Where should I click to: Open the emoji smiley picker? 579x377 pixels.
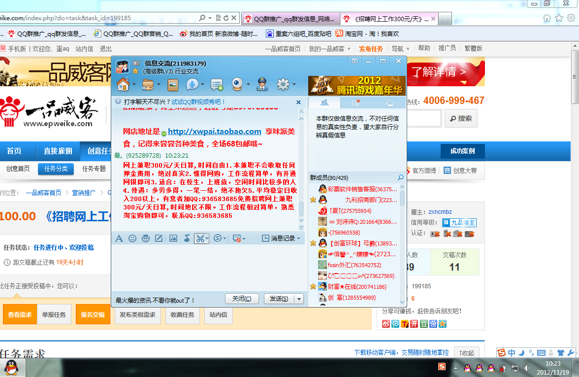[132, 239]
